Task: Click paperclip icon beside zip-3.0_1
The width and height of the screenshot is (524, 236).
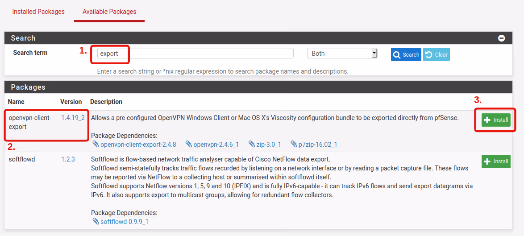Action: 252,144
